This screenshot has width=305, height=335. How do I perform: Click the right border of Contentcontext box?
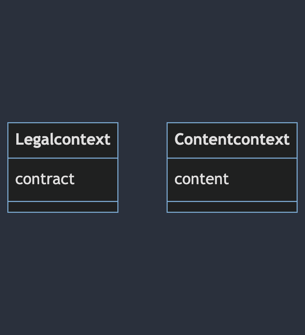[x=297, y=167]
